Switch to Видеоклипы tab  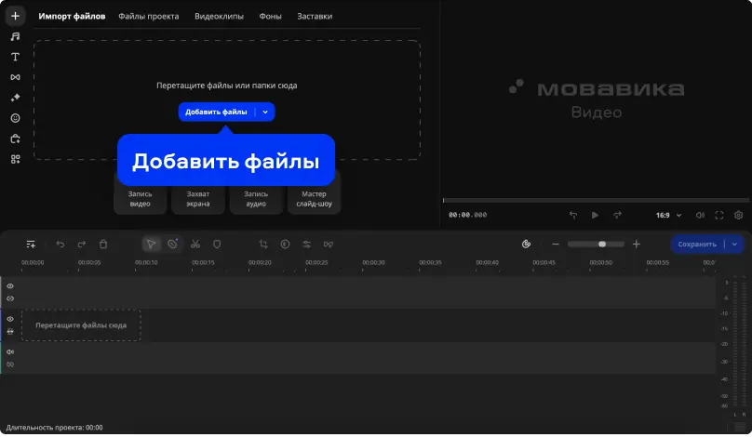pos(219,17)
